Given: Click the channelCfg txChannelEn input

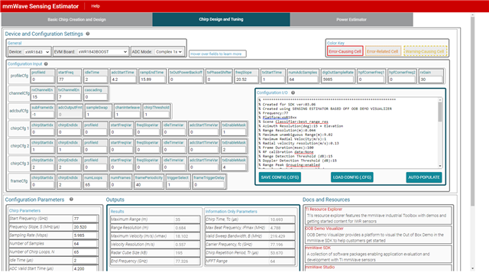Looking at the screenshot, I should pyautogui.click(x=69, y=97).
